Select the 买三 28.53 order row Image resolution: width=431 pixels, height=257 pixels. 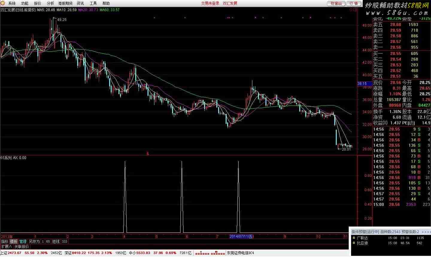[x=402, y=65]
